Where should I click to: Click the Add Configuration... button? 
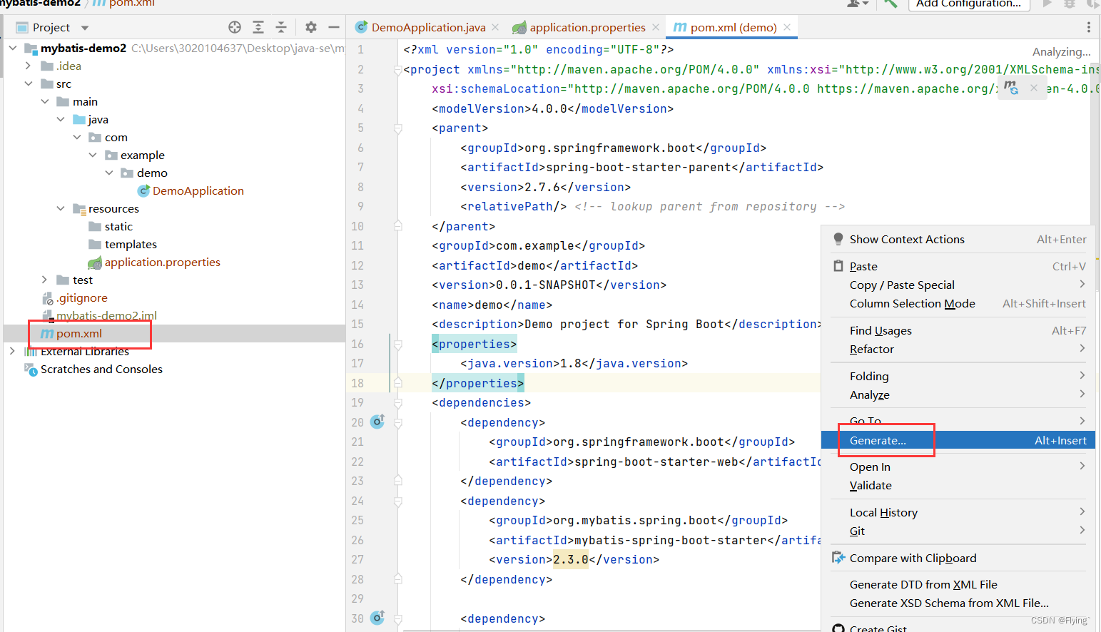[x=968, y=4]
